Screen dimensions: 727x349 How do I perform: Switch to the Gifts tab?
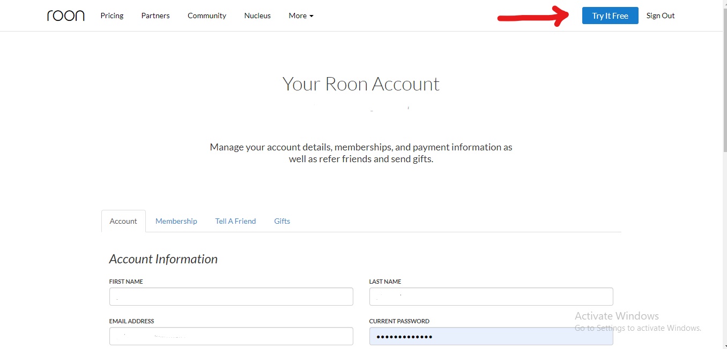click(282, 221)
